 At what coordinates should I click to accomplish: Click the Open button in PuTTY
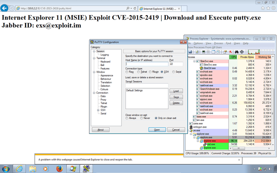click(157, 129)
